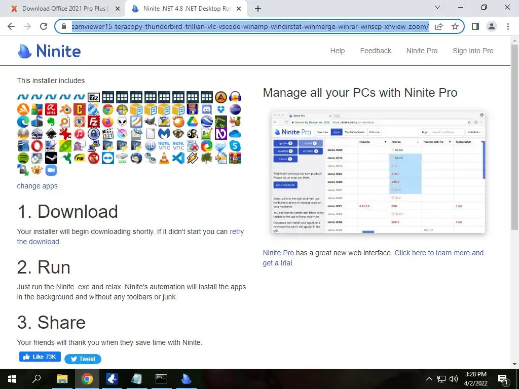Click the Visual Studio Code icon
Image resolution: width=519 pixels, height=389 pixels.
[178, 158]
